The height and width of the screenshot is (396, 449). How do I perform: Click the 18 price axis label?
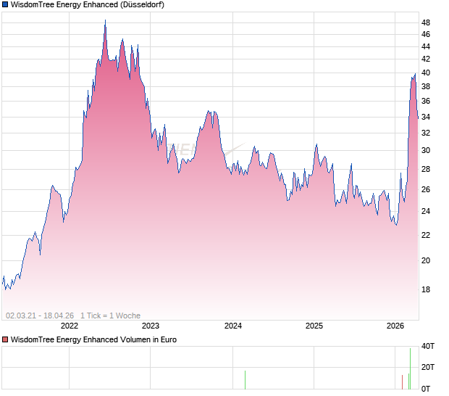tap(426, 289)
